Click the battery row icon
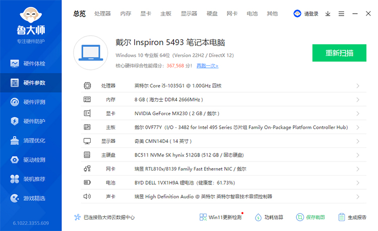The width and height of the screenshot is (378, 231). tap(87, 182)
